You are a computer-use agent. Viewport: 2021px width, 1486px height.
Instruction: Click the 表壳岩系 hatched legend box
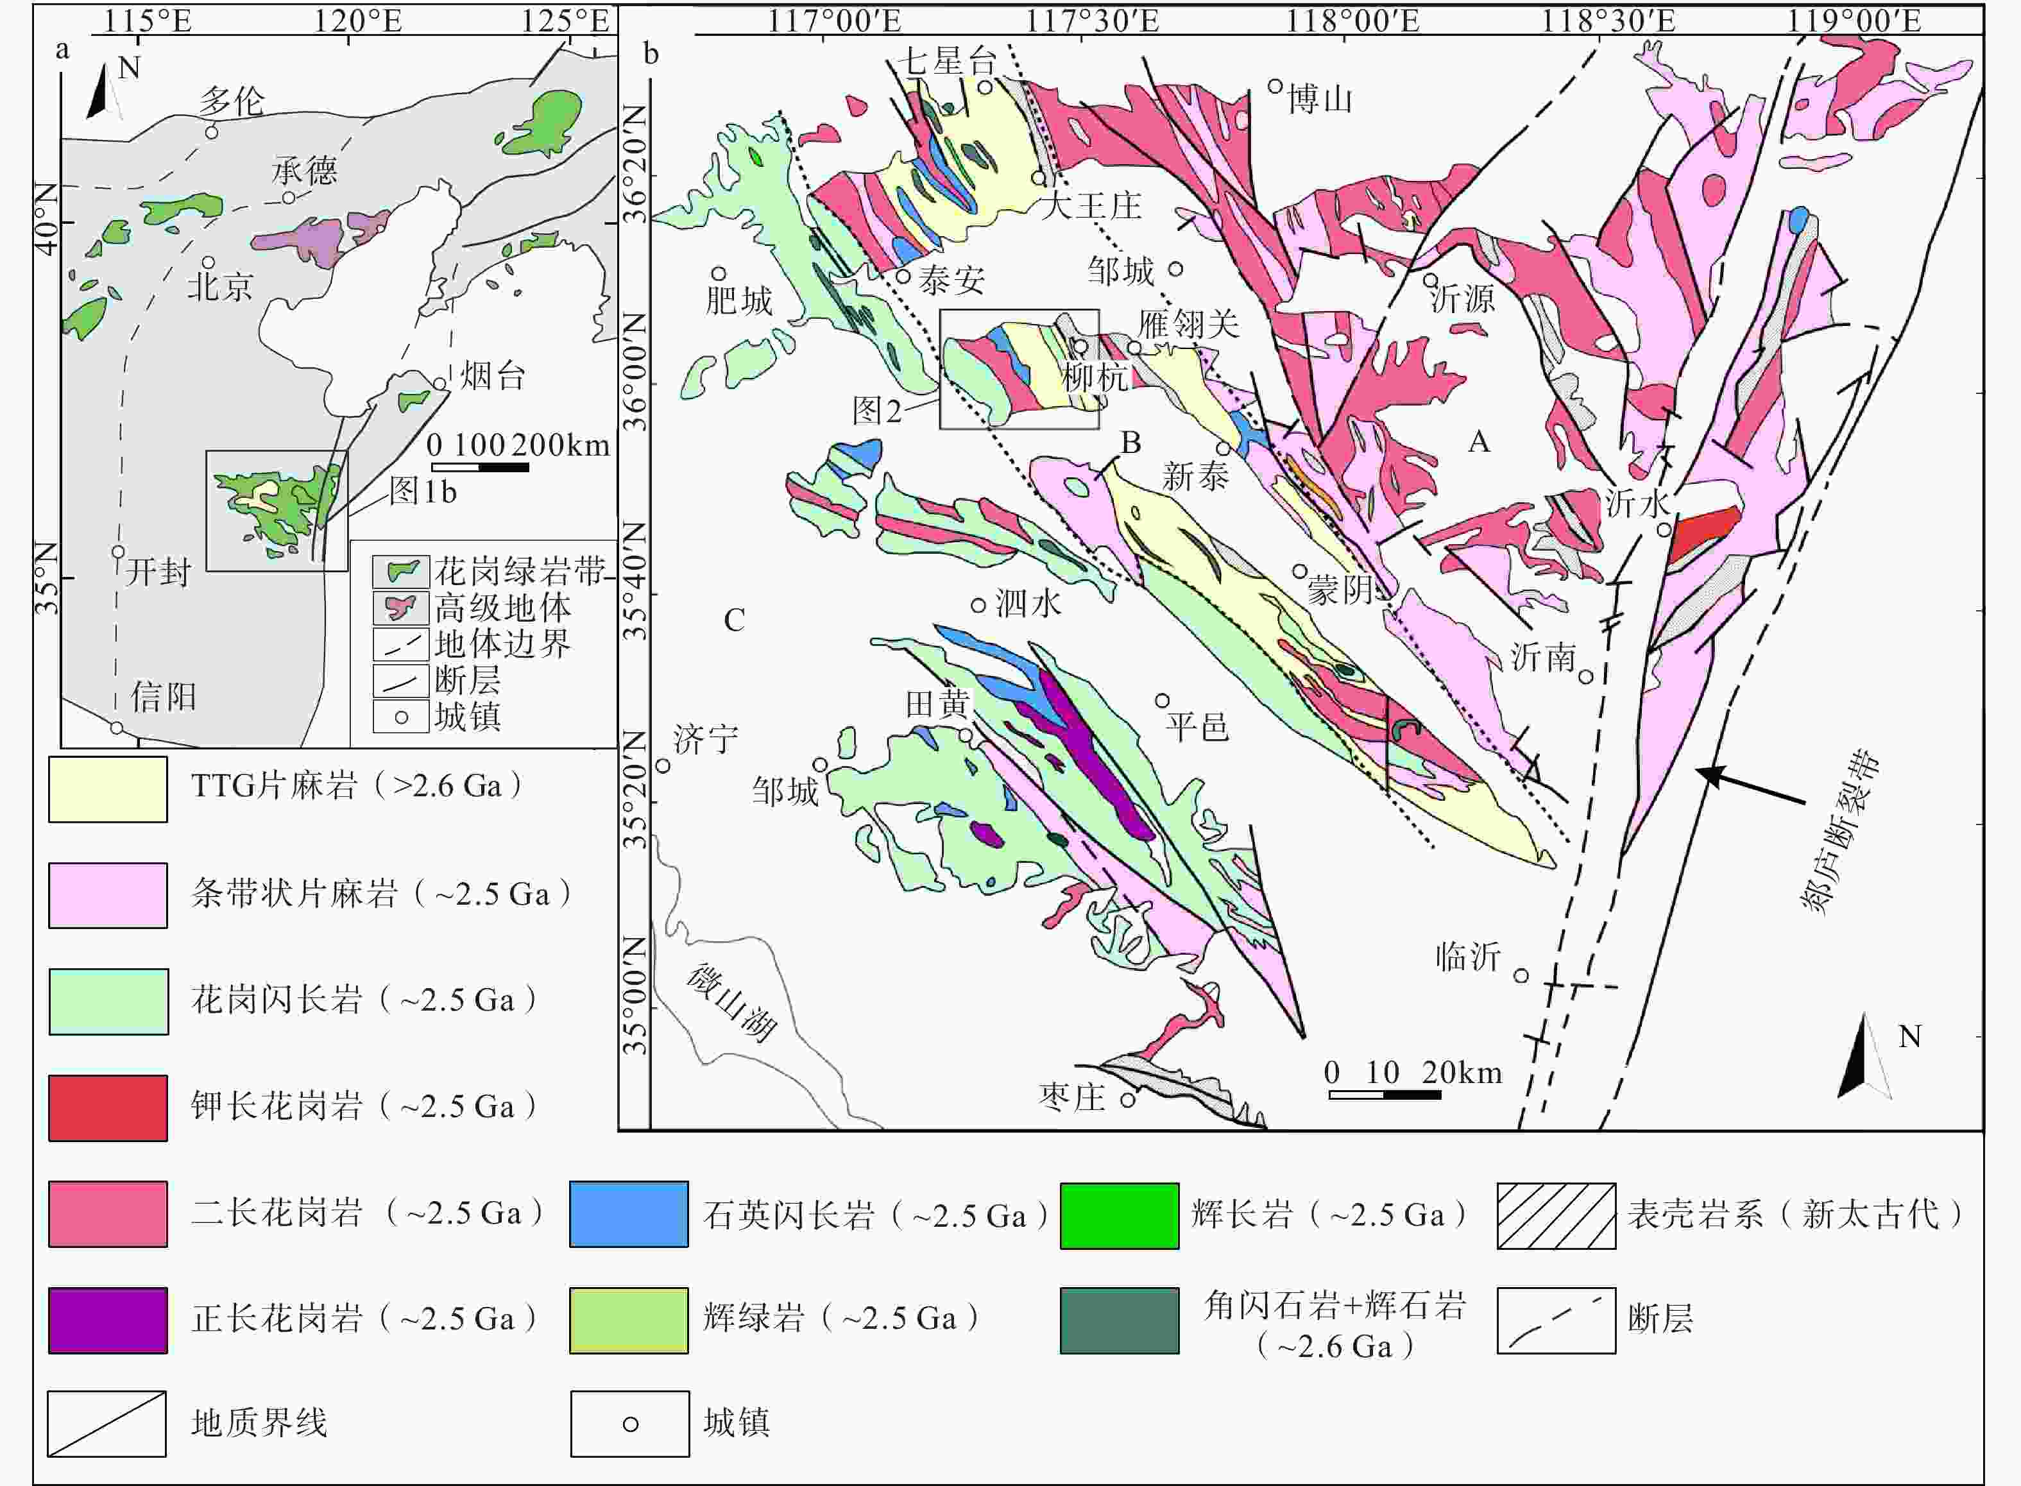click(1556, 1215)
